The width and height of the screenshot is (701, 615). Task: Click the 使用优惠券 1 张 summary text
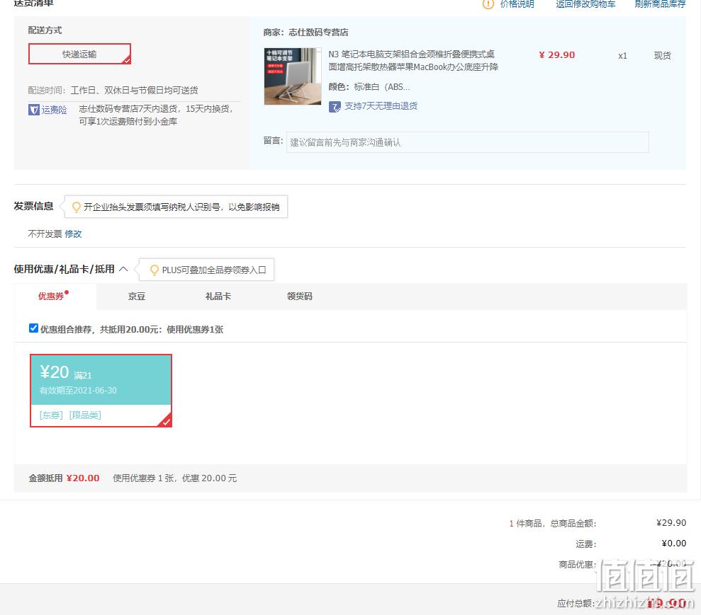click(x=175, y=478)
